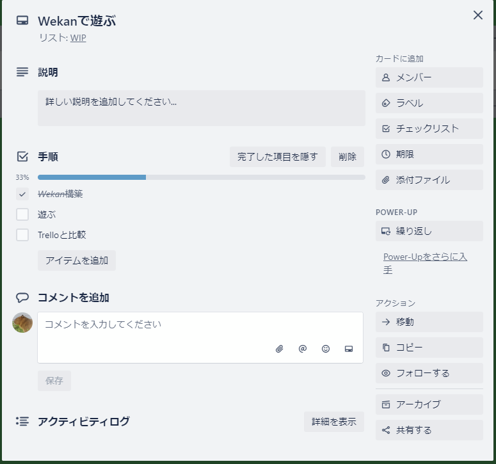The height and width of the screenshot is (464, 496).
Task: Click the アクティビティログ heading
Action: tap(83, 421)
